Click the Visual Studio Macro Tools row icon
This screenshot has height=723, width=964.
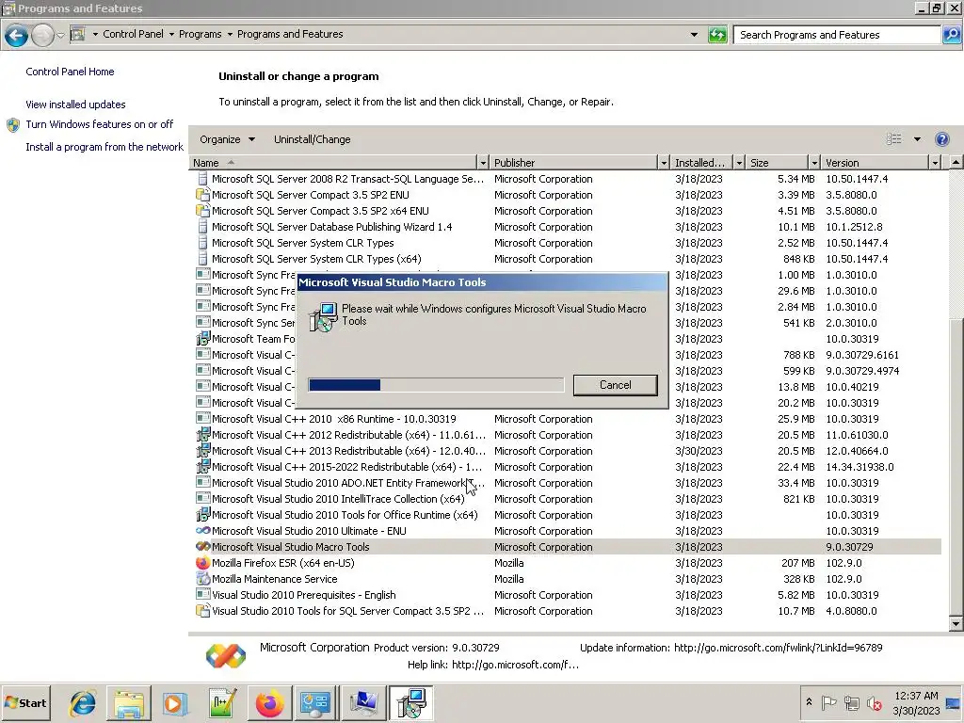point(202,547)
